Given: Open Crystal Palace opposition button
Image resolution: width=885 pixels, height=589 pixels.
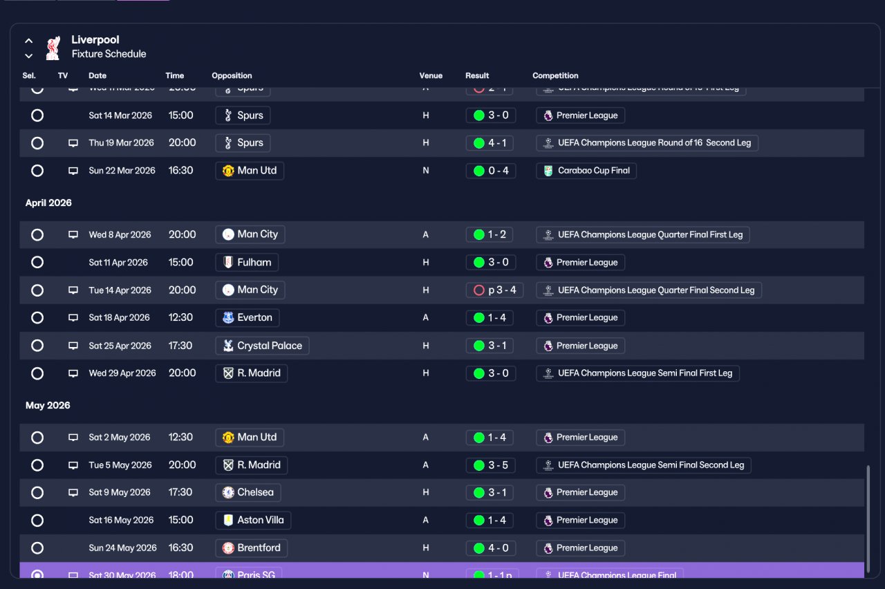Looking at the screenshot, I should click(x=262, y=346).
